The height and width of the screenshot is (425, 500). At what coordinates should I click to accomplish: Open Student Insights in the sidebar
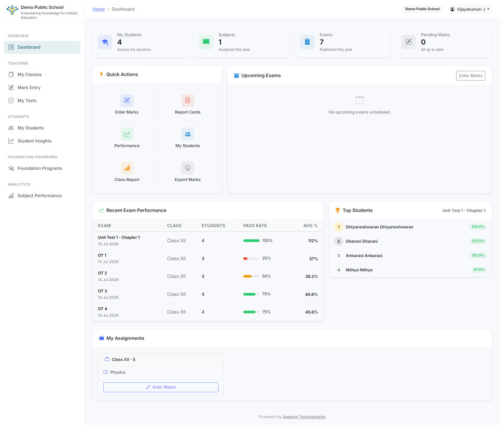pyautogui.click(x=42, y=141)
